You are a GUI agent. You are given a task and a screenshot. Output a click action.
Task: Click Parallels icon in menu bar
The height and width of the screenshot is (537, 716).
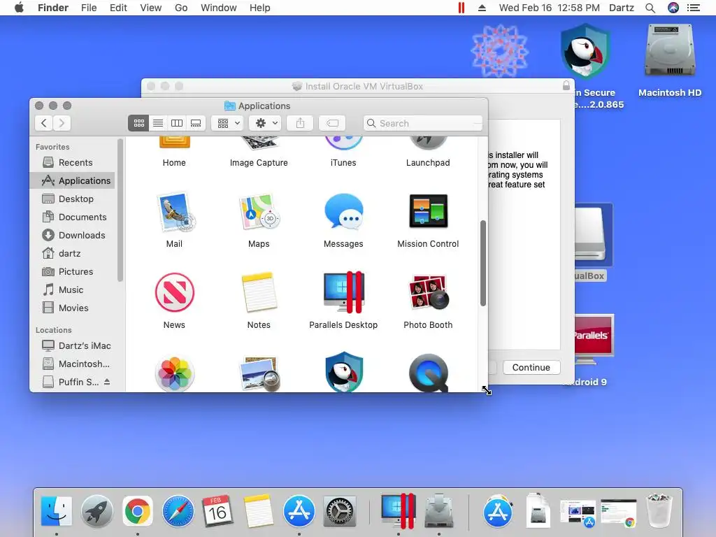click(461, 8)
